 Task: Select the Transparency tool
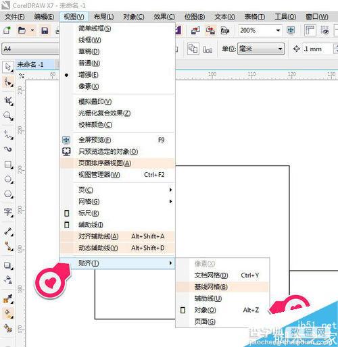pos(8,279)
